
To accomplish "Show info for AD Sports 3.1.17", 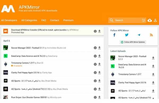I will pos(95,81).
